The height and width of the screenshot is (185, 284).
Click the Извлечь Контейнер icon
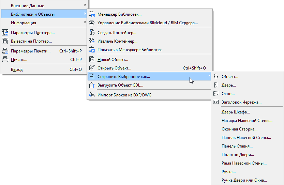pyautogui.click(x=92, y=41)
